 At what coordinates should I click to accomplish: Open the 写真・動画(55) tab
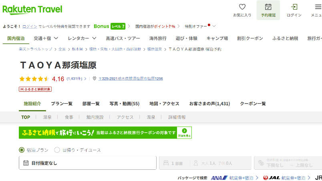124,103
